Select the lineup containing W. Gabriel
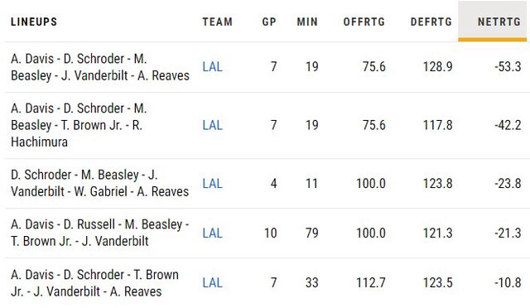This screenshot has height=308, width=530. 99,183
